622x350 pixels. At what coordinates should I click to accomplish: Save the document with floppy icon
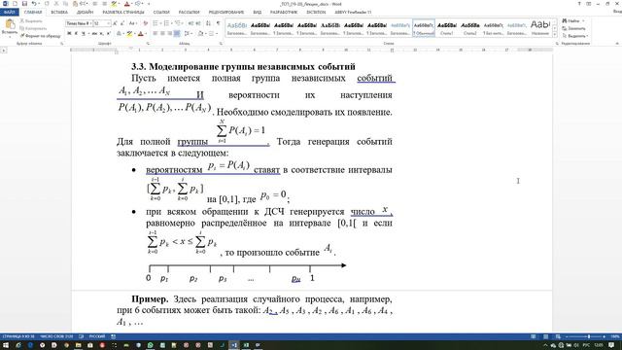tap(24, 4)
